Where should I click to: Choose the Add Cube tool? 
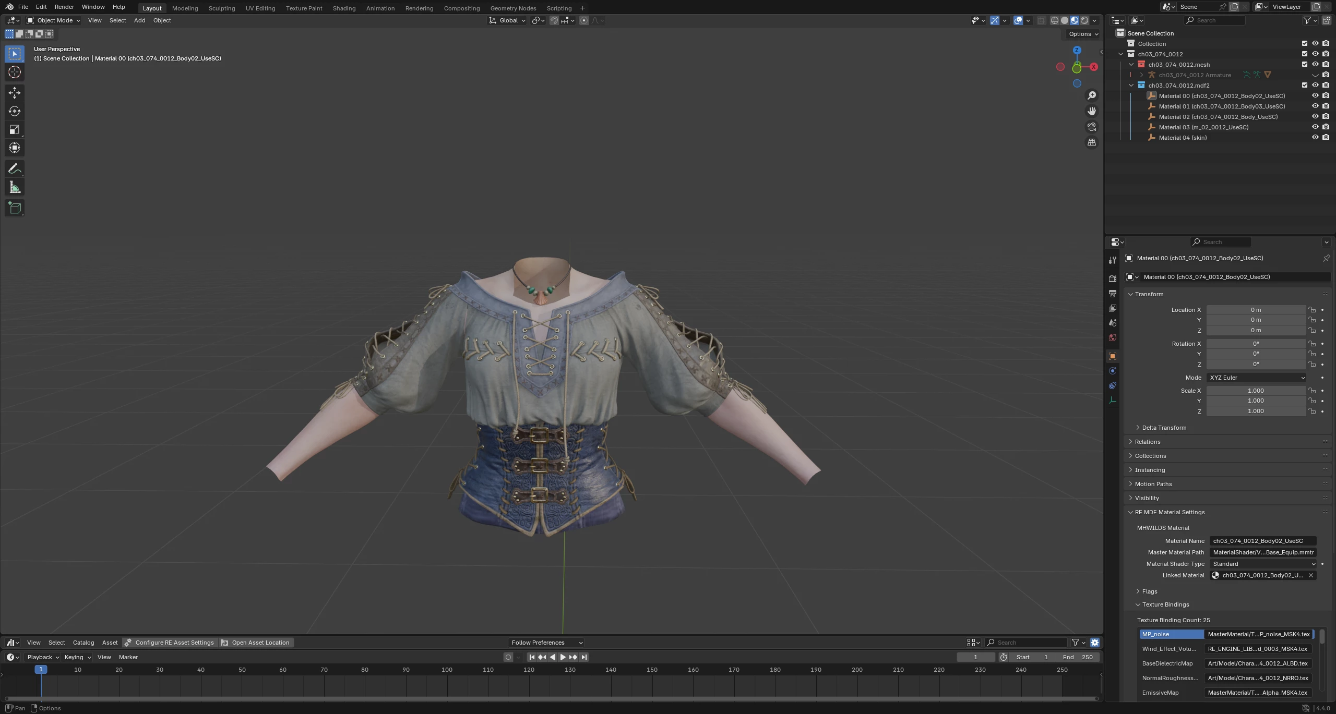[x=15, y=208]
